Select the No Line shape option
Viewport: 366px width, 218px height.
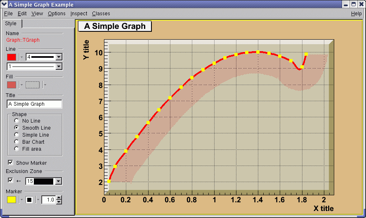point(17,121)
